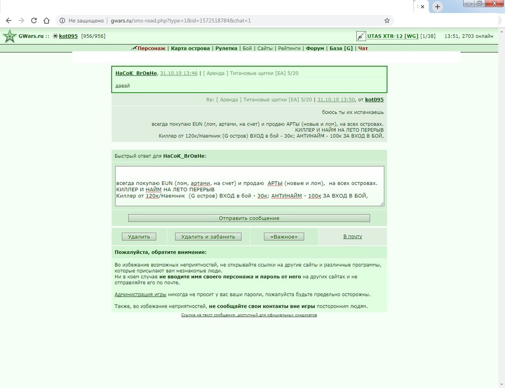Click the page scrollbar down arrow
Screen dimensions: 505x388
(x=501, y=385)
